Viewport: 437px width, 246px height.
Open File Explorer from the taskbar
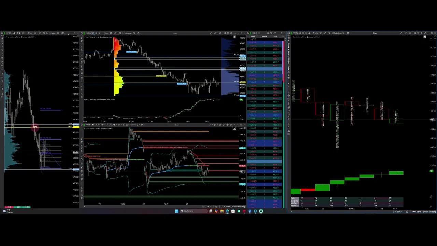(x=222, y=211)
